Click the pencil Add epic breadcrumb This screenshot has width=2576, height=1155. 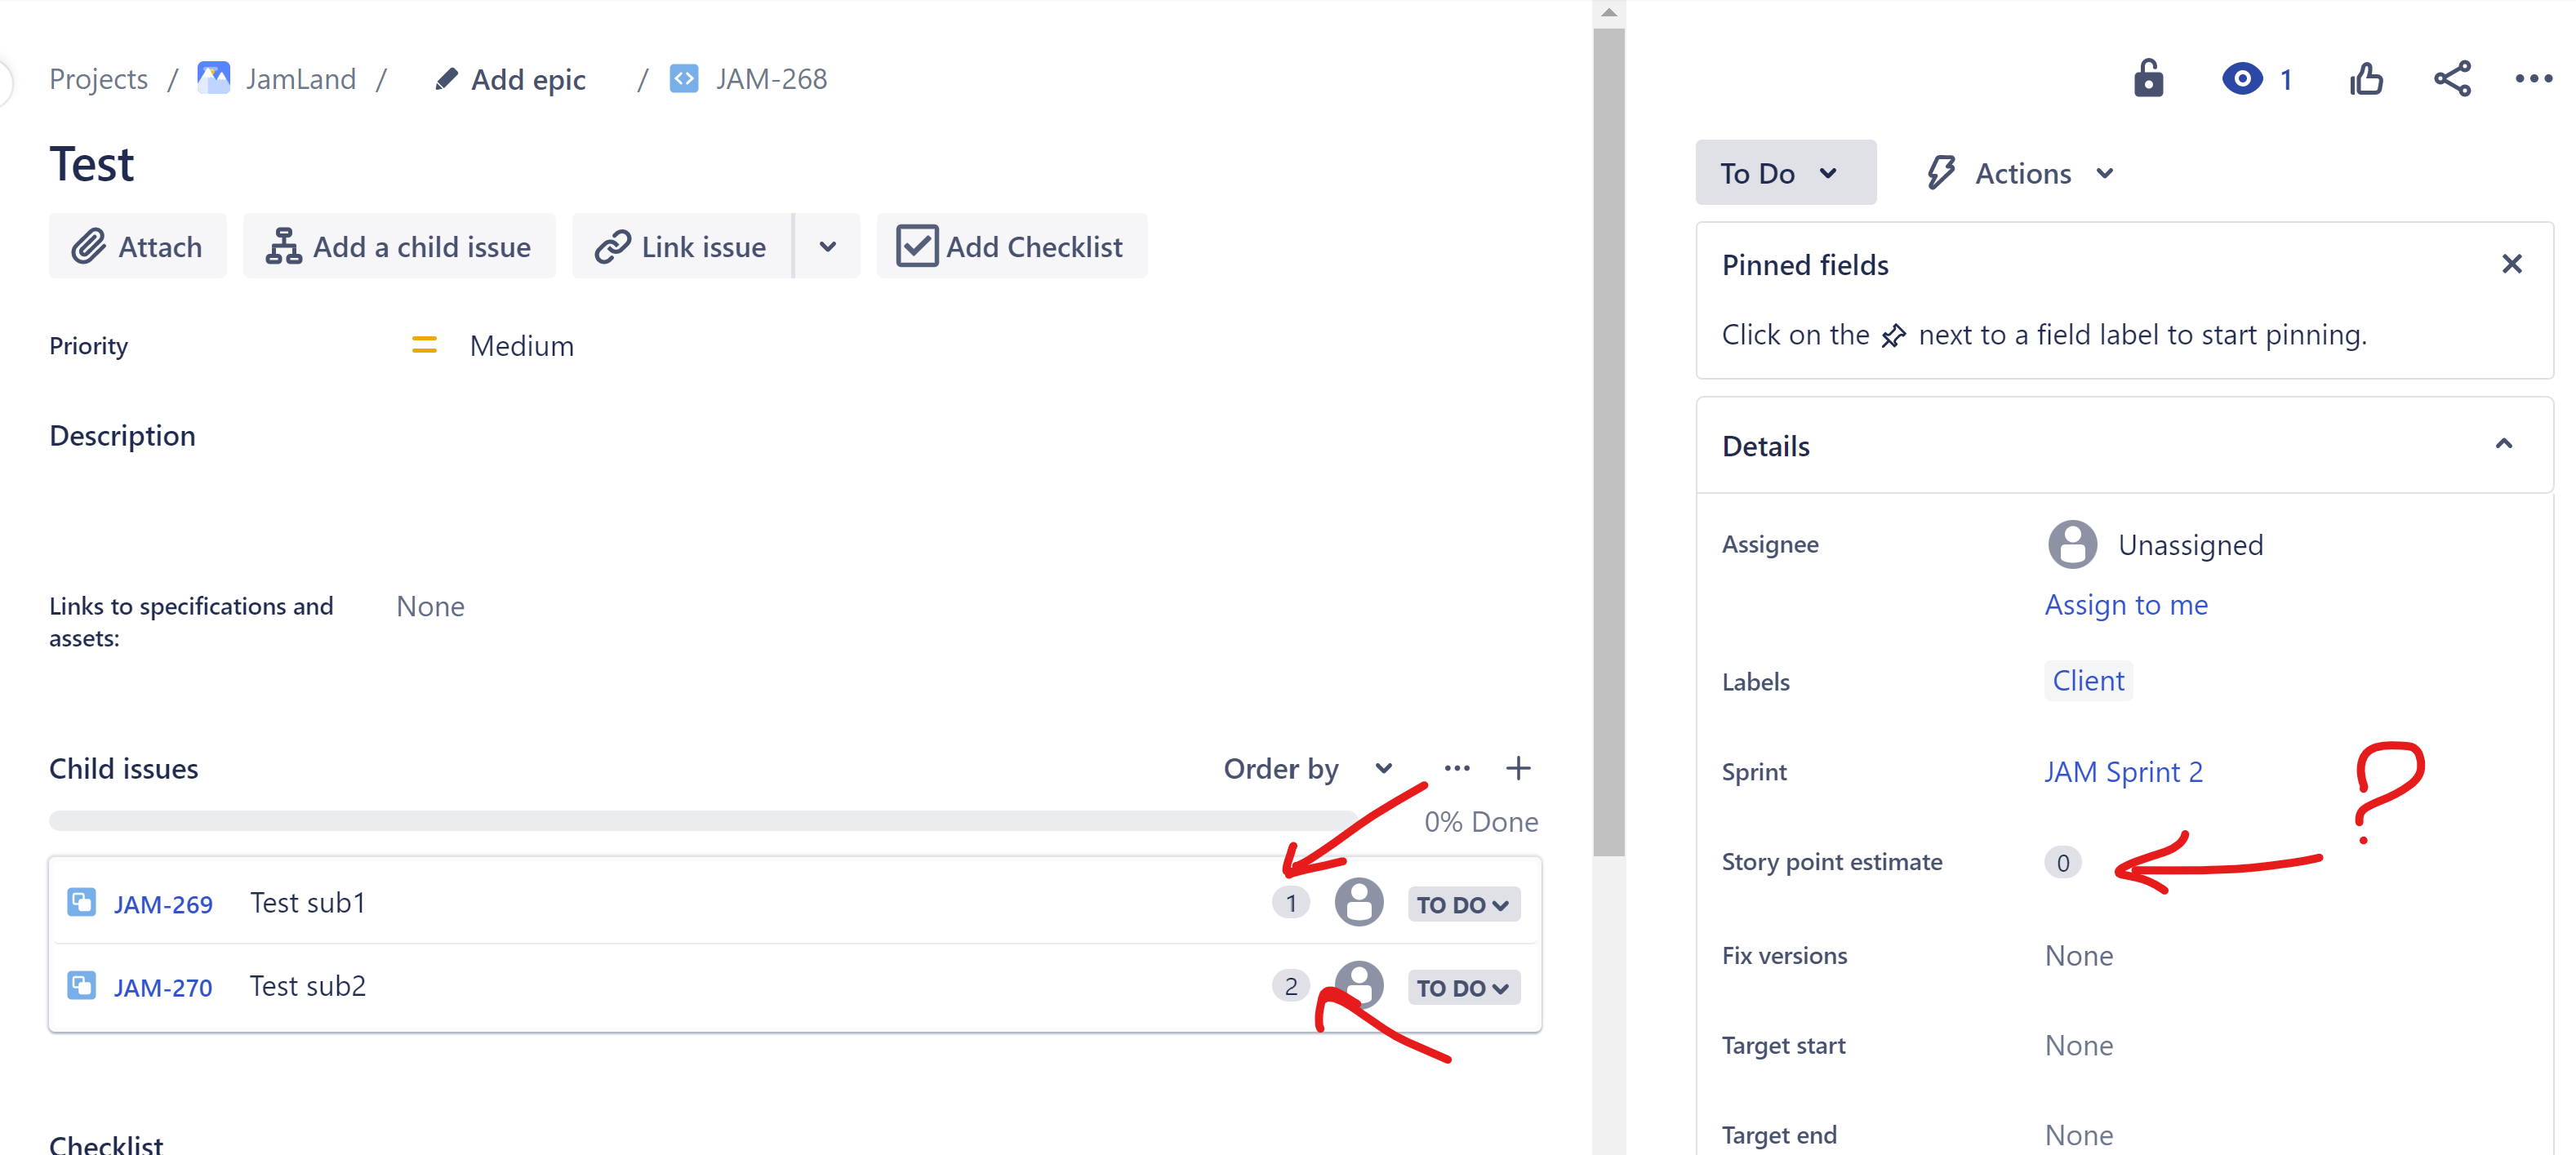510,79
